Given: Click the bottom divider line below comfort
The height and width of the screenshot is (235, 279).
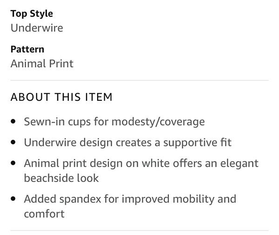Looking at the screenshot, I should 139,230.
